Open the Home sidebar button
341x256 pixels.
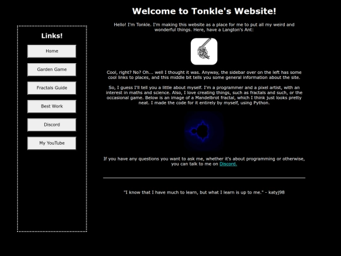pyautogui.click(x=52, y=51)
